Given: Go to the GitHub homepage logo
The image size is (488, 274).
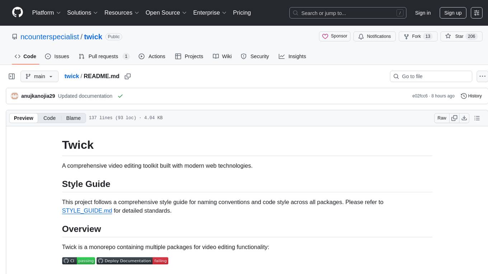Looking at the screenshot, I should (x=18, y=13).
